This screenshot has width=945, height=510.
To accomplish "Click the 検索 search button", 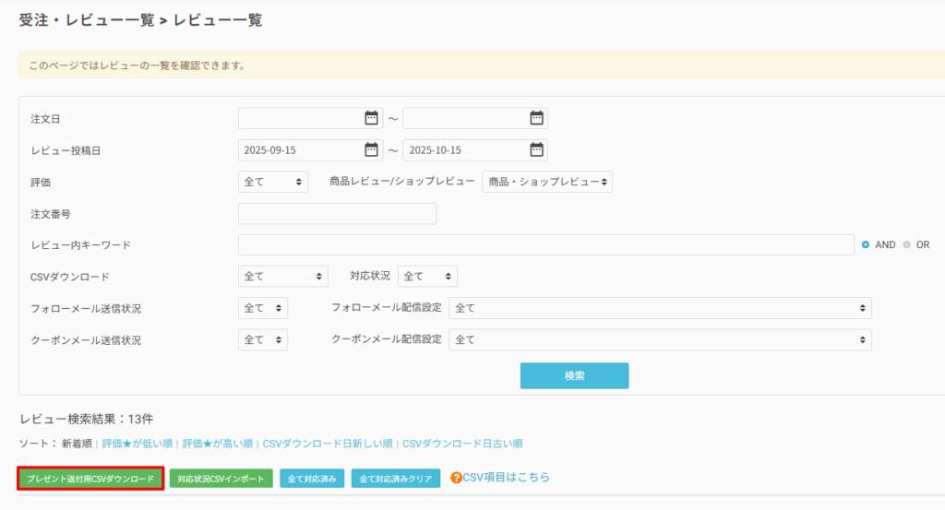I will coord(574,376).
